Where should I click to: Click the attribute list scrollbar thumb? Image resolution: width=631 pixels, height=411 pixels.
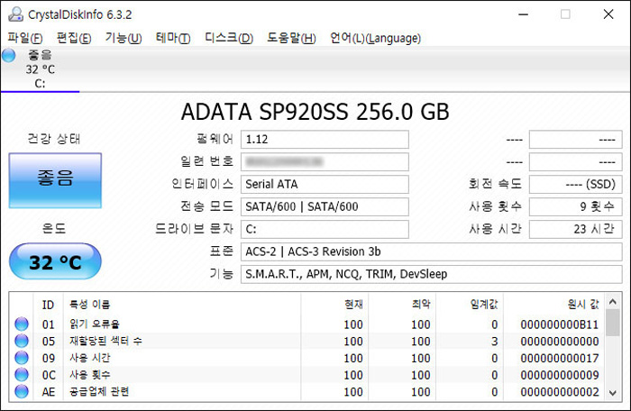click(x=613, y=323)
